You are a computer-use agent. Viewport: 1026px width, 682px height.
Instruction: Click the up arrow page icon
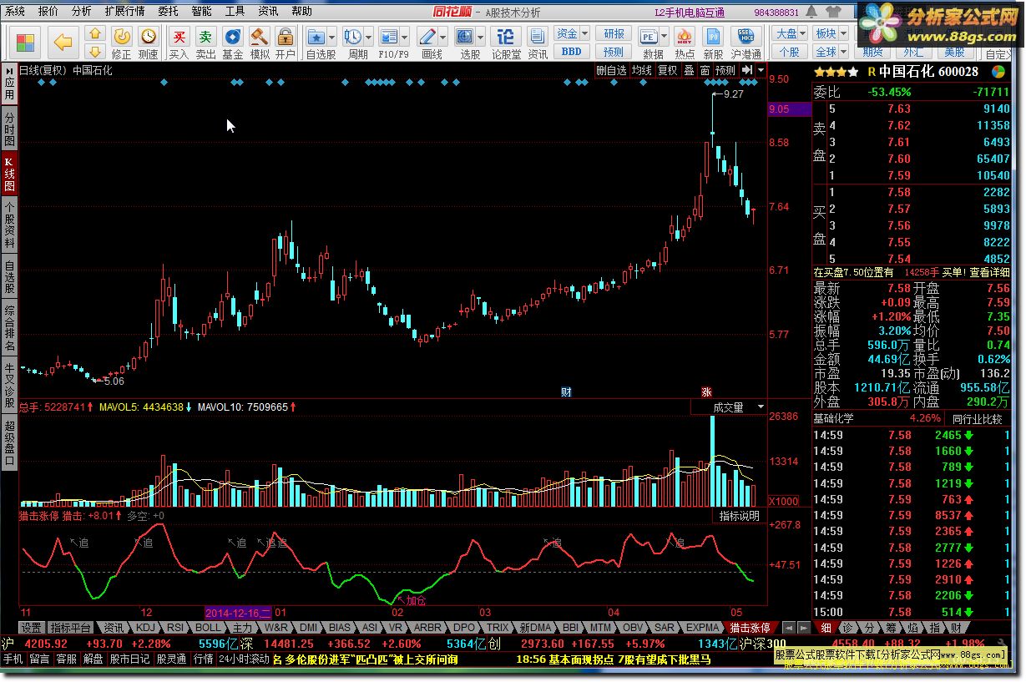pos(94,34)
